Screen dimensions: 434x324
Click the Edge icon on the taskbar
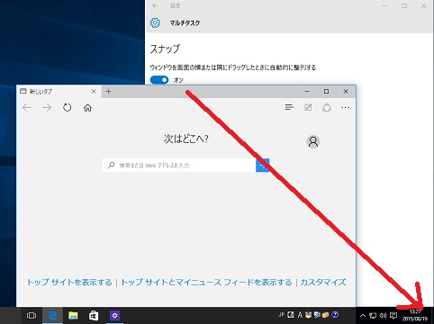(52, 315)
